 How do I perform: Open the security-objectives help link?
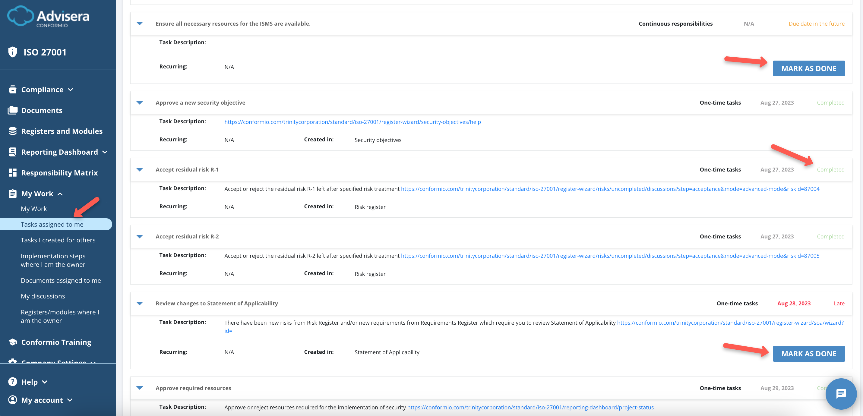tap(352, 122)
